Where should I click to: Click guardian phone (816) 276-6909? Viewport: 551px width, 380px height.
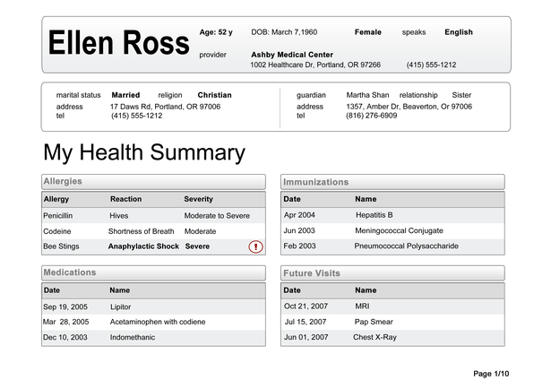coord(372,116)
